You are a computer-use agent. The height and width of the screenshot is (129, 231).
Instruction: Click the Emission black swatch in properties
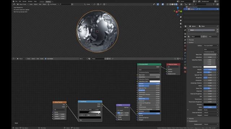click(x=210, y=104)
